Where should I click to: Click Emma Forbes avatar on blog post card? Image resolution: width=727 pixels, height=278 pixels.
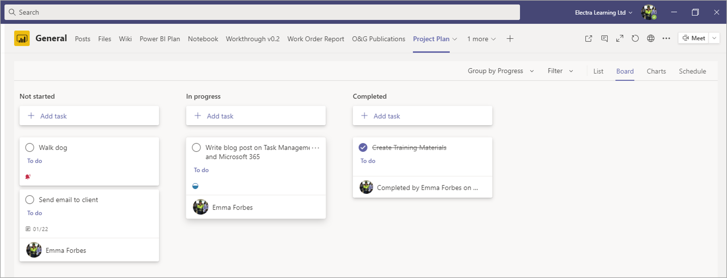pyautogui.click(x=201, y=207)
